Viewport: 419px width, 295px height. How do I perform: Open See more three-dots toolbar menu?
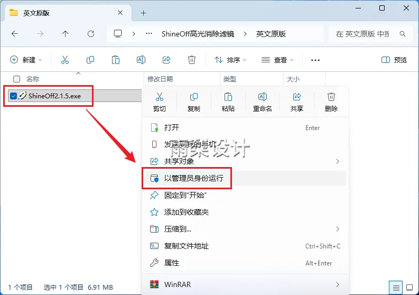[x=315, y=60]
